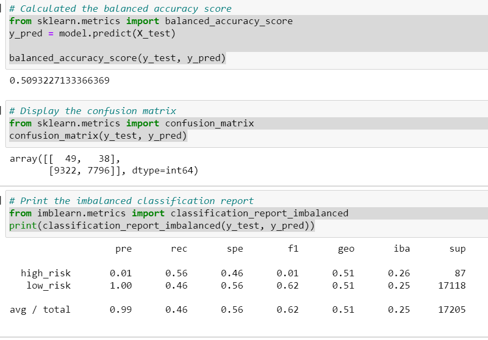Select the output value 0.5093227133366369

pyautogui.click(x=59, y=80)
